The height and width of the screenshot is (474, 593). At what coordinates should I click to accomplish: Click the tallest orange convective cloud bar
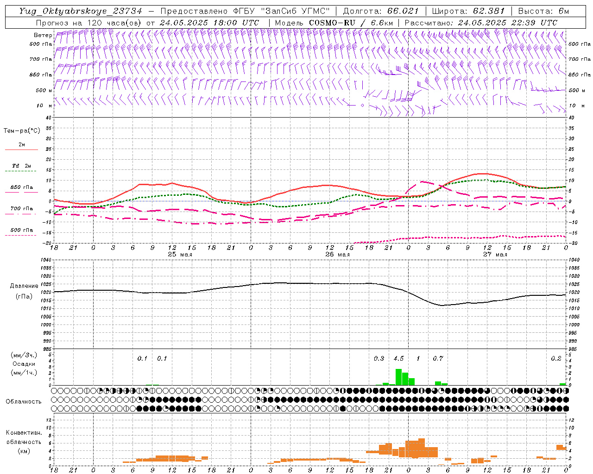(x=422, y=448)
